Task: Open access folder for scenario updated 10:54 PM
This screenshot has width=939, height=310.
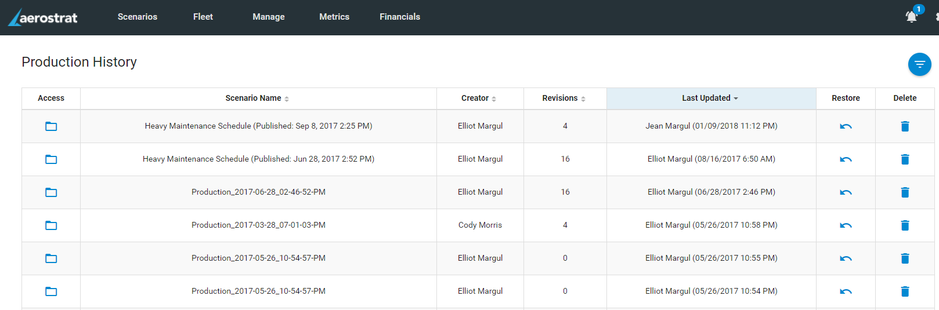Action: [51, 291]
